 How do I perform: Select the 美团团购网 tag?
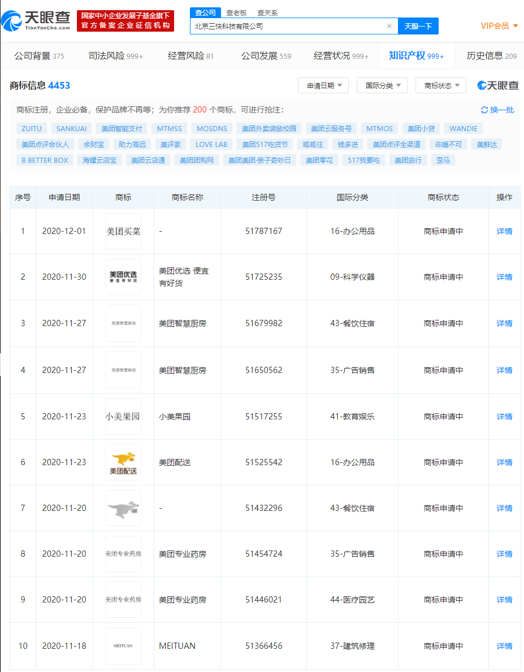197,161
